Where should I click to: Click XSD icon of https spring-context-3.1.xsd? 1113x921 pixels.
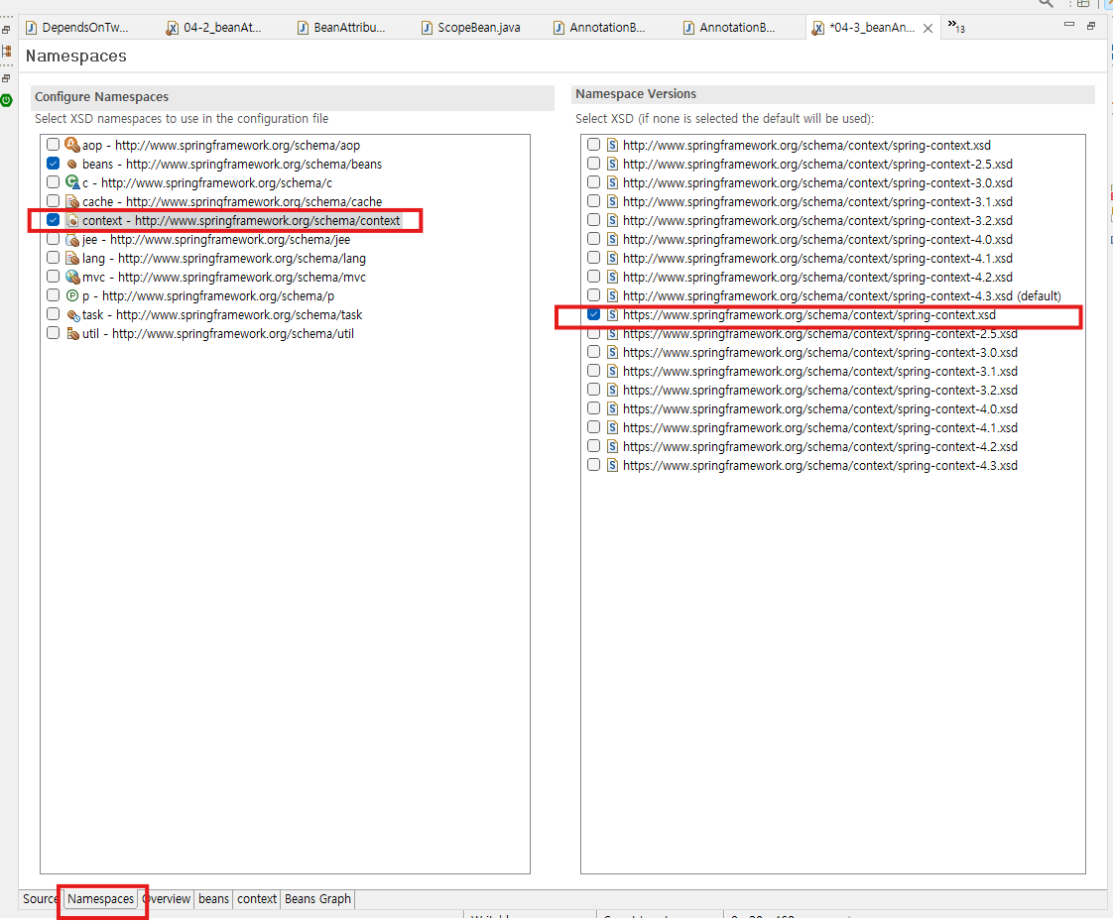613,371
